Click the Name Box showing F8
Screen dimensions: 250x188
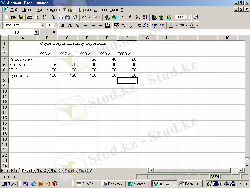(x=17, y=32)
